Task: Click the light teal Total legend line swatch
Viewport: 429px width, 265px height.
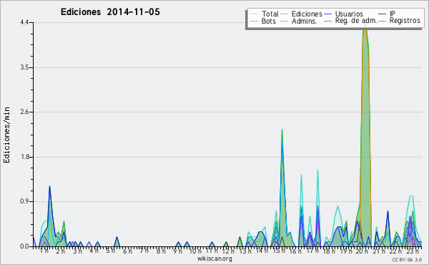Action: tap(254, 14)
